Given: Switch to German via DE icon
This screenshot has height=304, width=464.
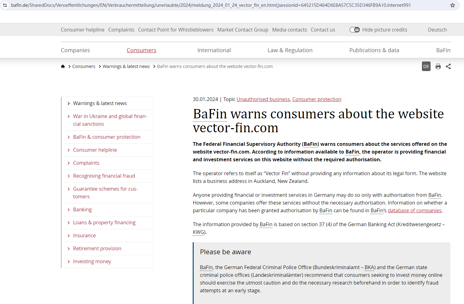Looking at the screenshot, I should coord(426,66).
